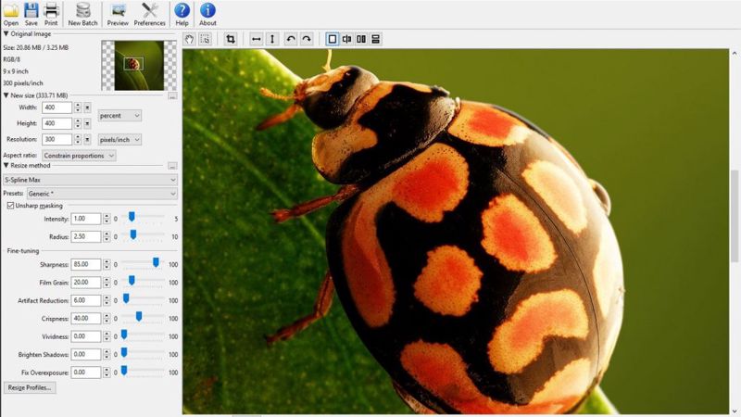741x417 pixels.
Task: Click the Resize Profiles button
Action: (x=30, y=387)
